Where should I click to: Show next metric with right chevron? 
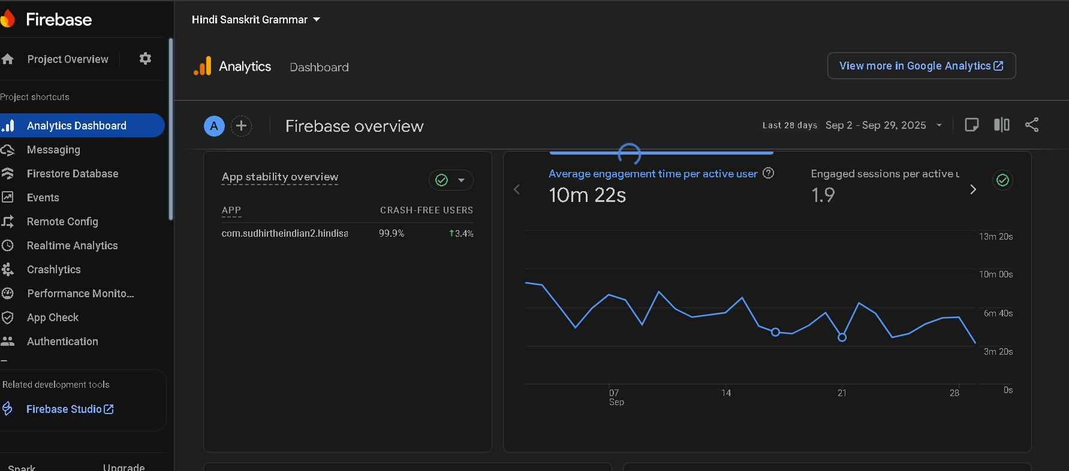[x=973, y=189]
